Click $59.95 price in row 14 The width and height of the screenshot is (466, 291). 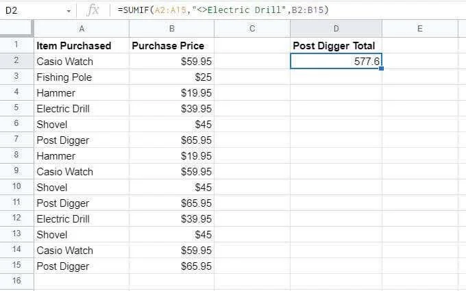(171, 250)
